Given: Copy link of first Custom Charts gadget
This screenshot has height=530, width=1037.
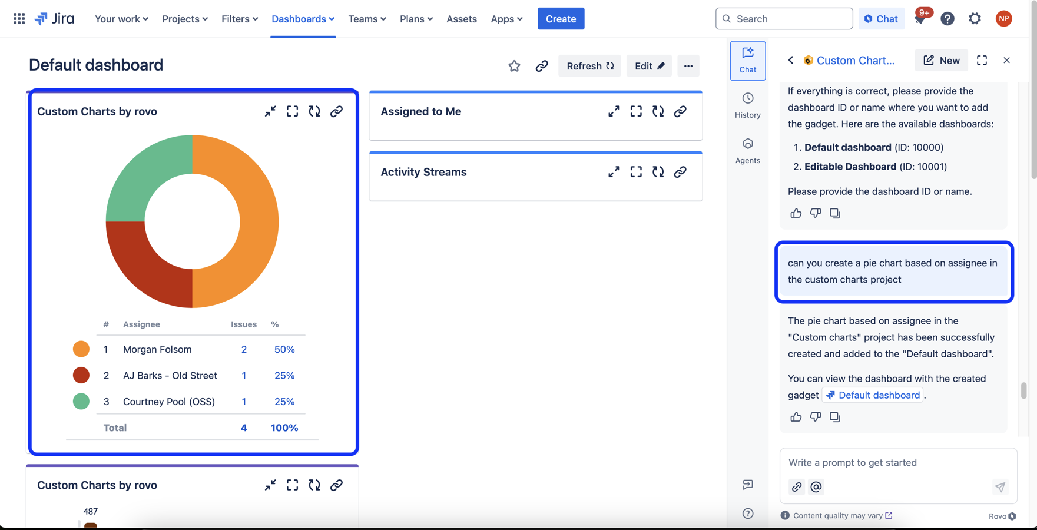Looking at the screenshot, I should pos(336,111).
